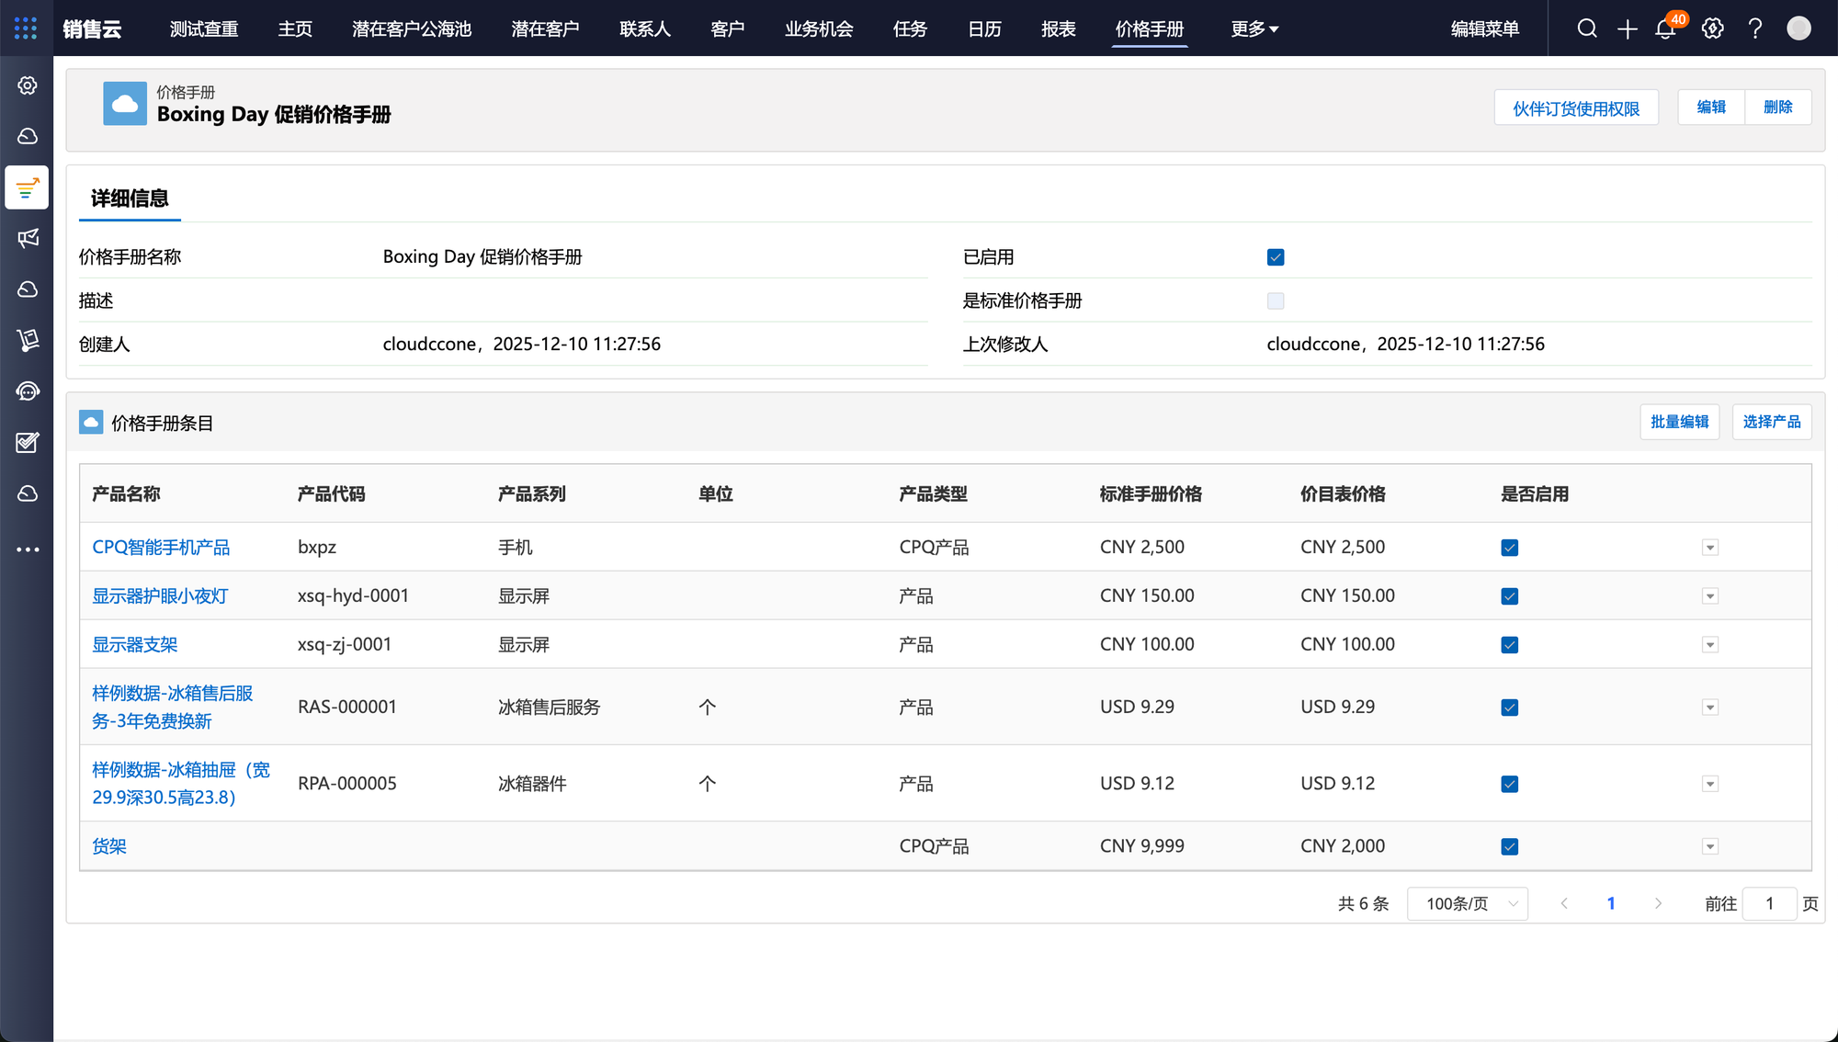Open the help question mark icon
This screenshot has width=1838, height=1042.
coord(1755,28)
